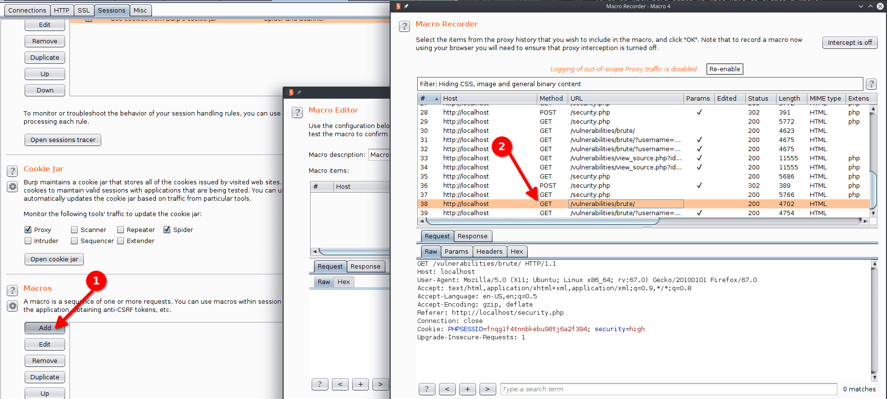Enable Scanner checkbox in Cookie Jar
887x399 pixels.
[x=74, y=230]
